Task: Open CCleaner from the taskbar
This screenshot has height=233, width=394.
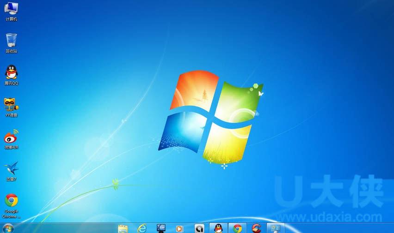Action: (256, 228)
